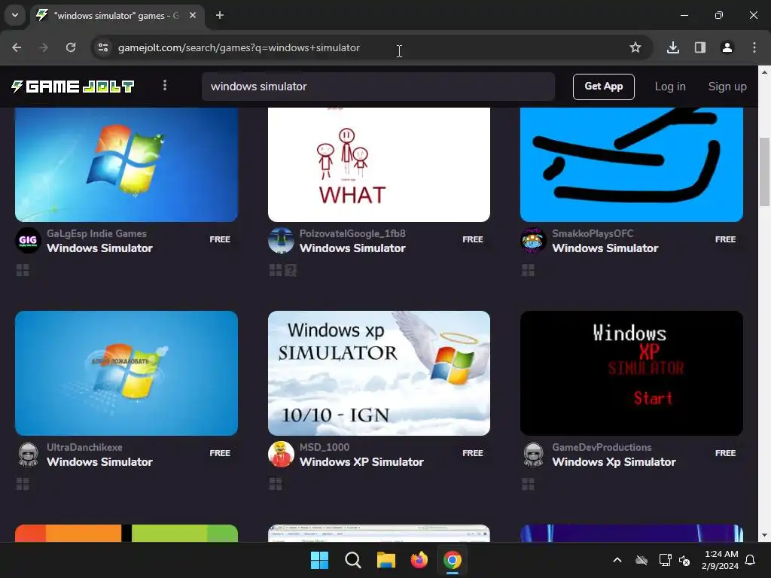Click FREE label on MSD_1000 game
Viewport: 771px width, 578px height.
[473, 453]
